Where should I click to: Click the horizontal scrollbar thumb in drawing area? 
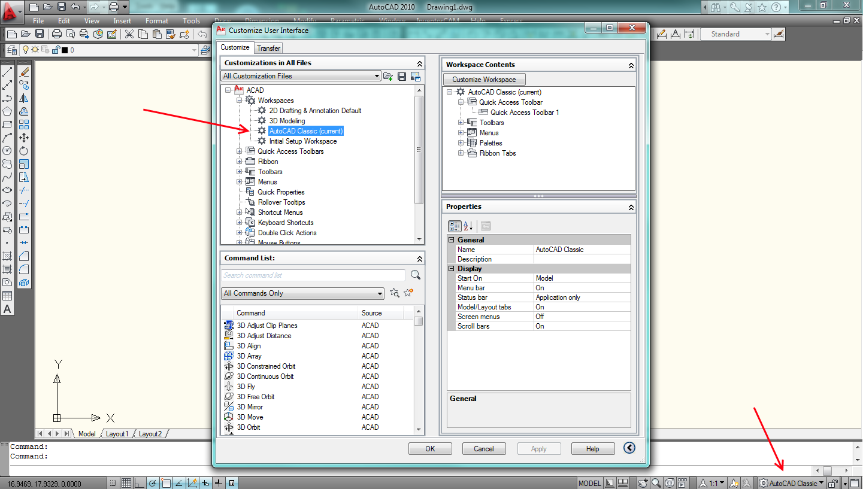point(827,471)
